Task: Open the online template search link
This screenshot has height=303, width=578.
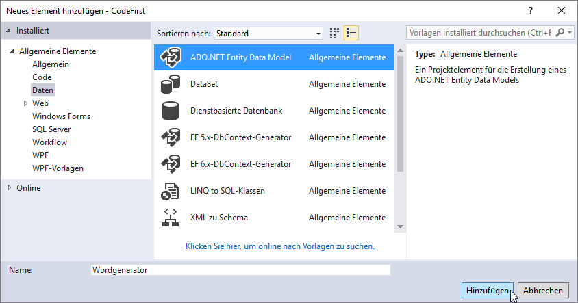Action: click(279, 246)
